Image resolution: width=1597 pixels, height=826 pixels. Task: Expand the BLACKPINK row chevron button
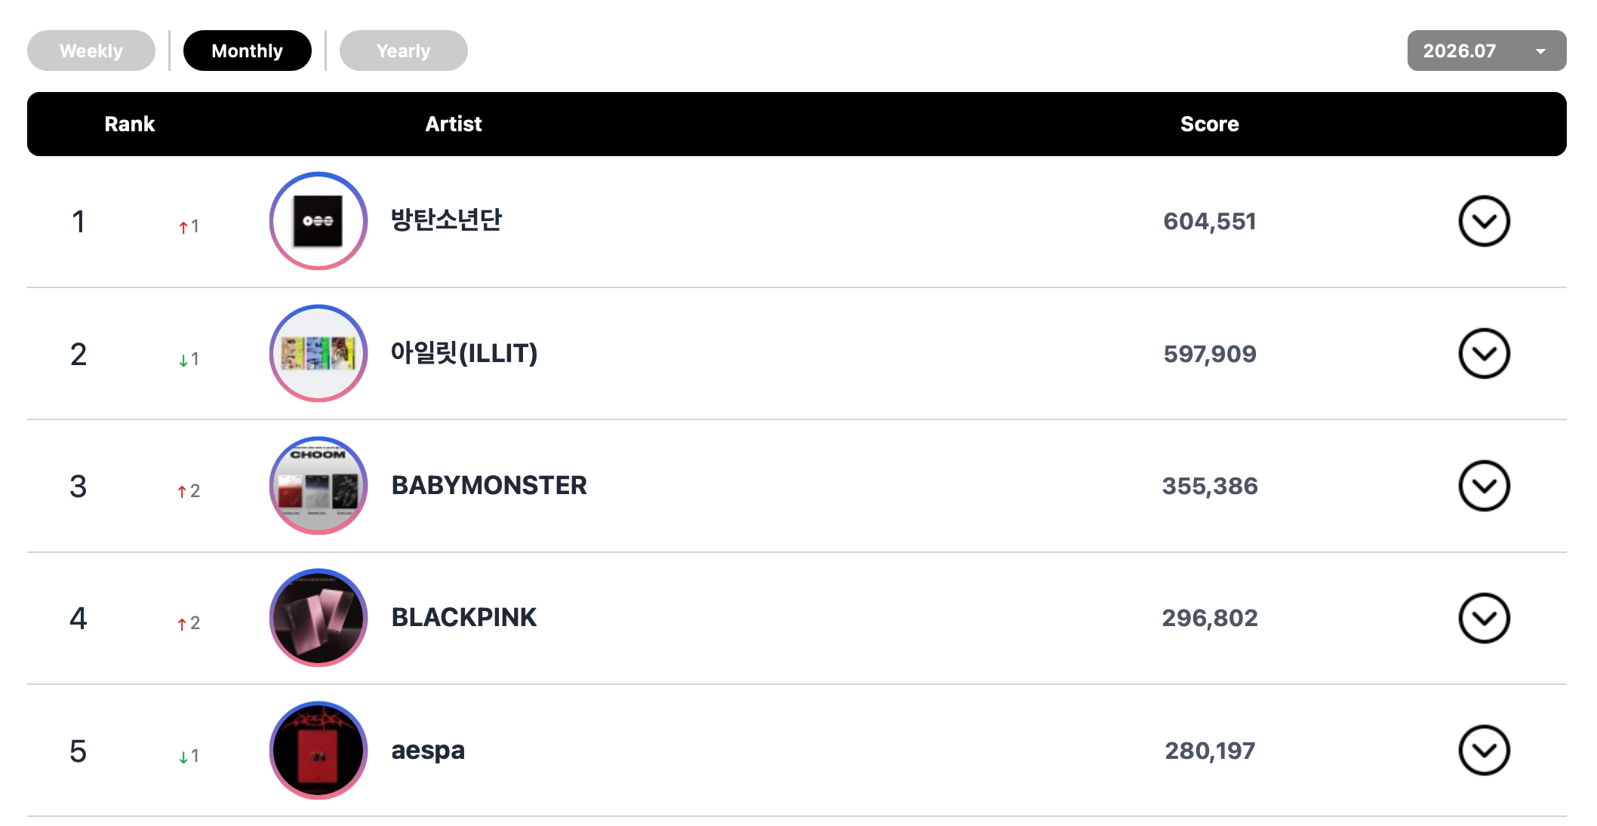(1484, 618)
